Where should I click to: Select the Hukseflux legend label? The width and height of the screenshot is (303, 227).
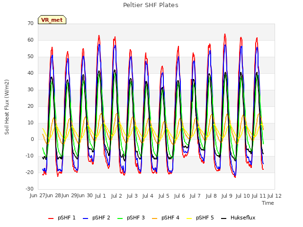tap(243, 218)
